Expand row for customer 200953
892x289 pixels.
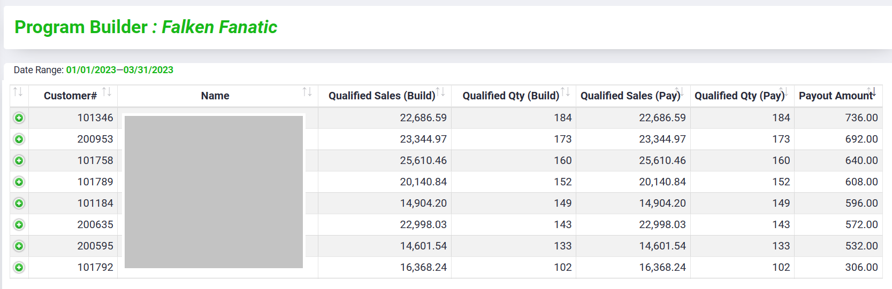pos(19,139)
